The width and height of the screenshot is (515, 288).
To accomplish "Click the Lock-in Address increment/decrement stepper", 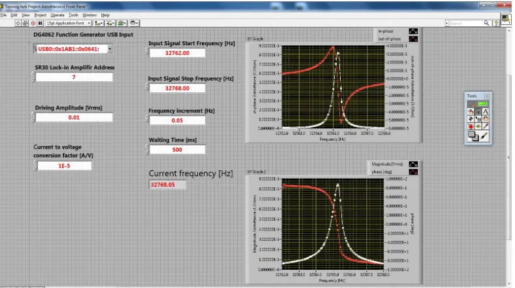I will [33, 77].
